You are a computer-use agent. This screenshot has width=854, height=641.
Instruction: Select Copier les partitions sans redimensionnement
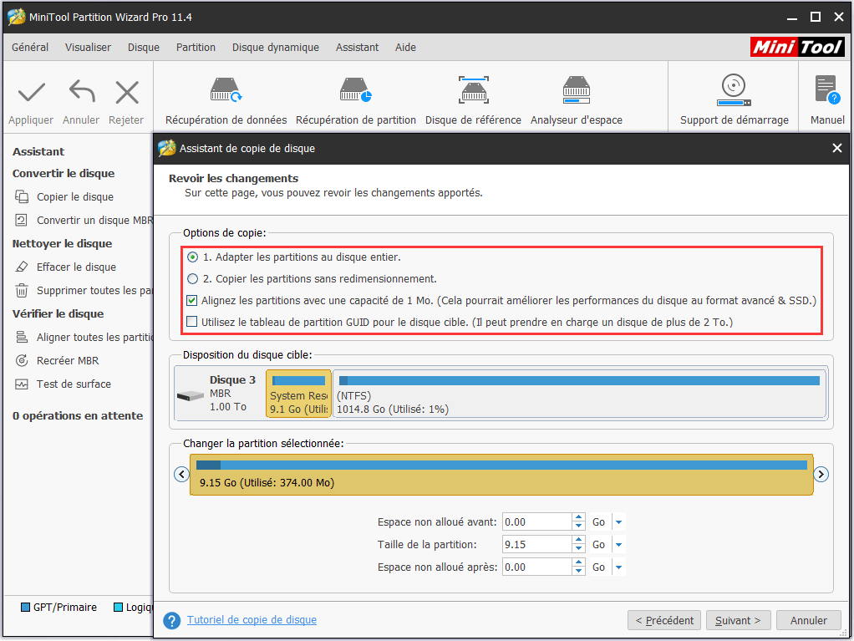[x=192, y=279]
